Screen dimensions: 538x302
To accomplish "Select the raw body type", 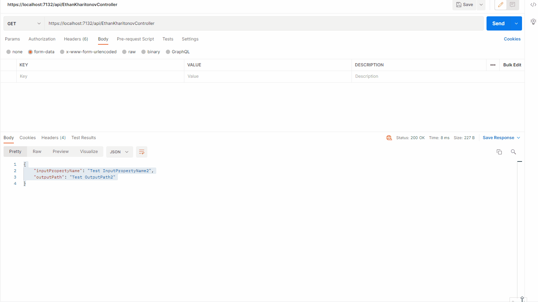I will [x=124, y=52].
